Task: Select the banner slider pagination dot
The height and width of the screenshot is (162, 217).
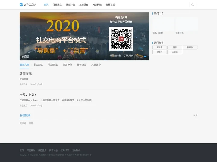Action: 145,57
